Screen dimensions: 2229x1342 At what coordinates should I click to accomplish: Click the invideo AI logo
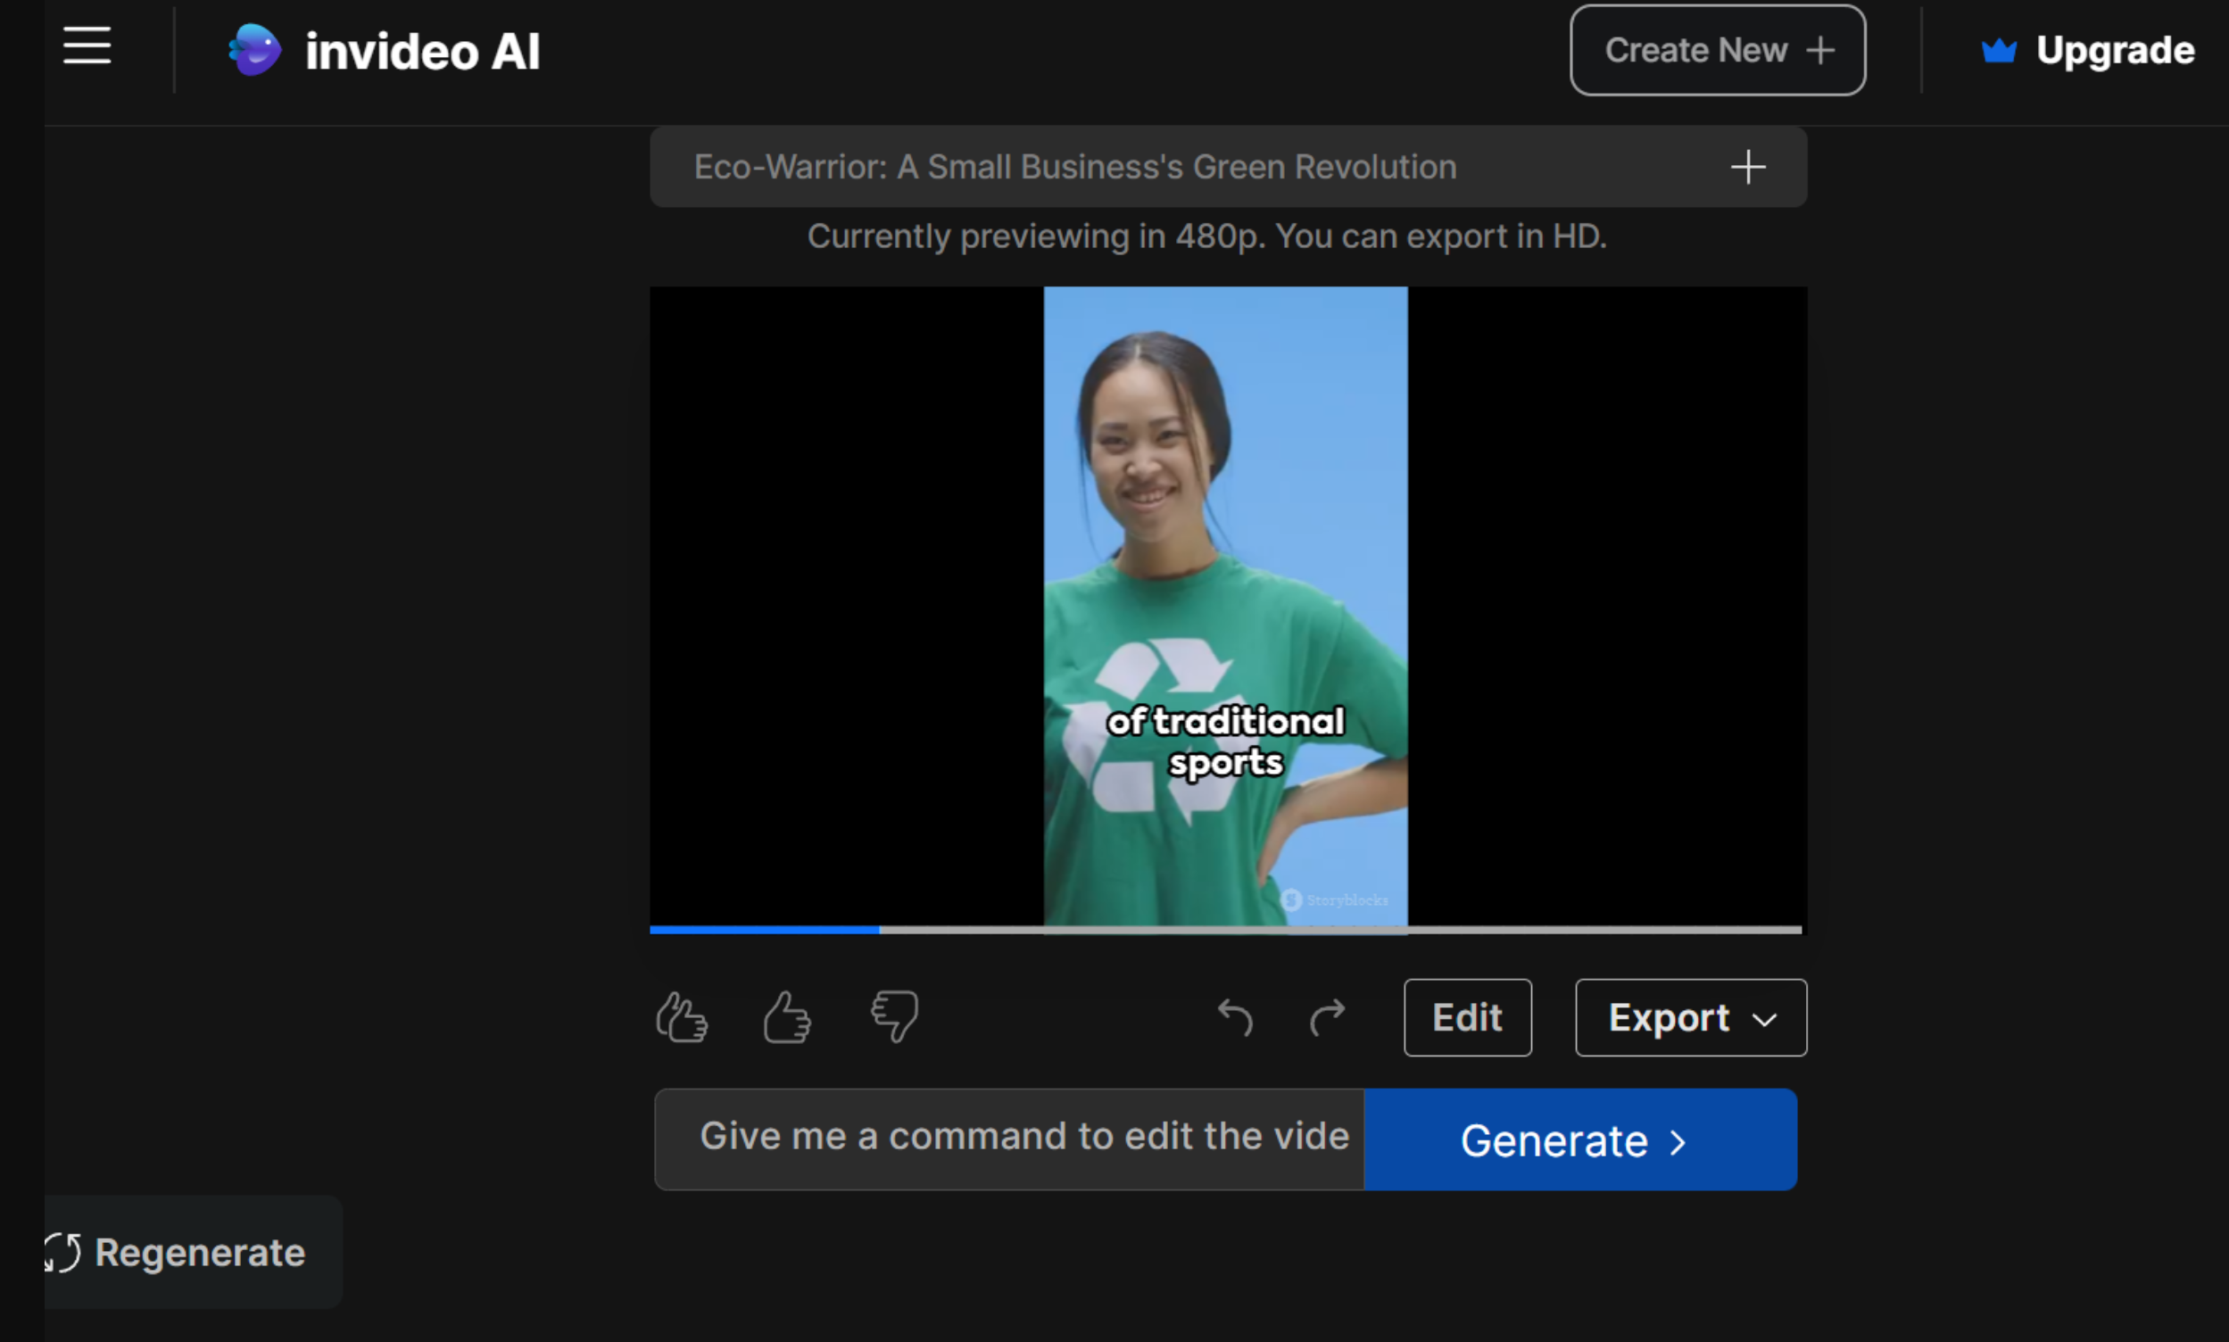(x=385, y=50)
